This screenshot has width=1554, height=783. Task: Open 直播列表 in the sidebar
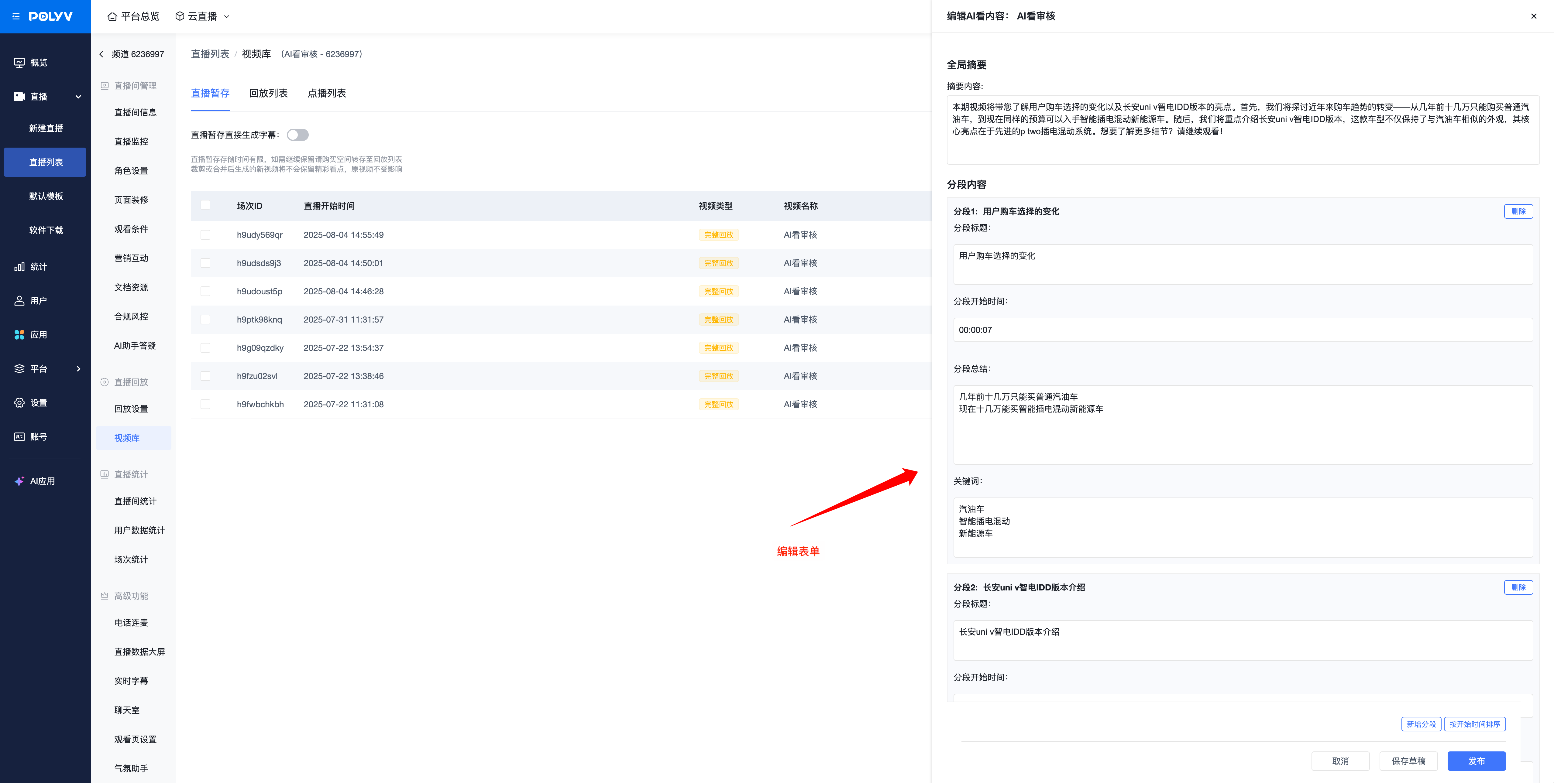click(x=45, y=162)
